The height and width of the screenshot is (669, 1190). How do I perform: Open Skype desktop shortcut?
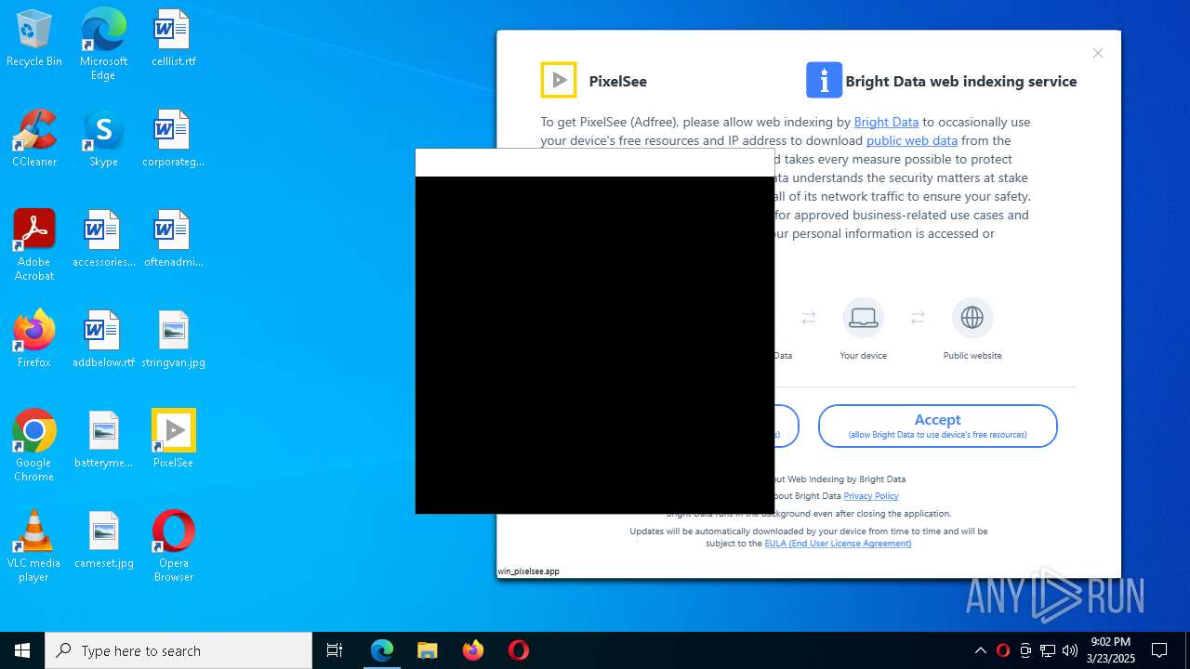pos(103,138)
